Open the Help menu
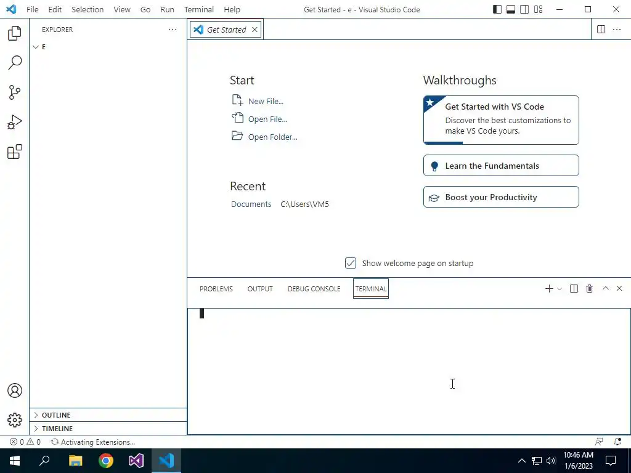 (x=232, y=9)
